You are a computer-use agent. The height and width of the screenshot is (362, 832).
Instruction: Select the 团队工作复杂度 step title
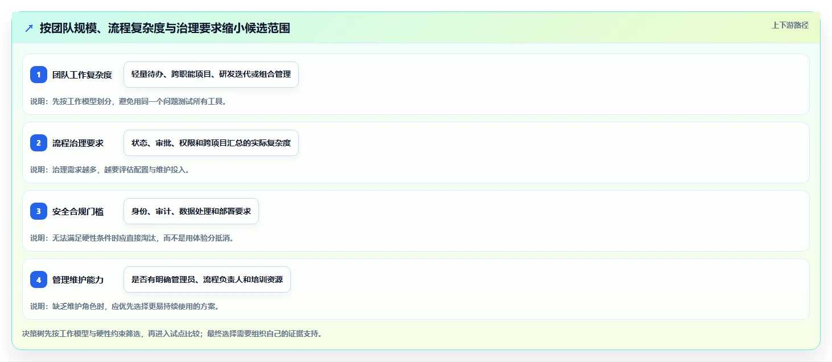(x=82, y=75)
